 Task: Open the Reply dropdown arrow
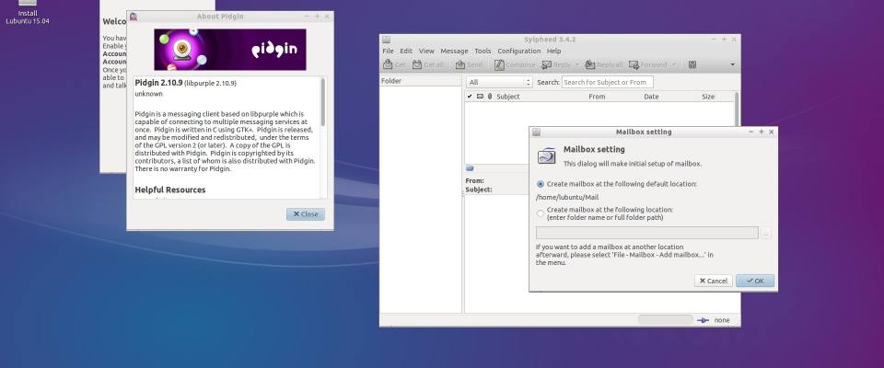tap(576, 64)
